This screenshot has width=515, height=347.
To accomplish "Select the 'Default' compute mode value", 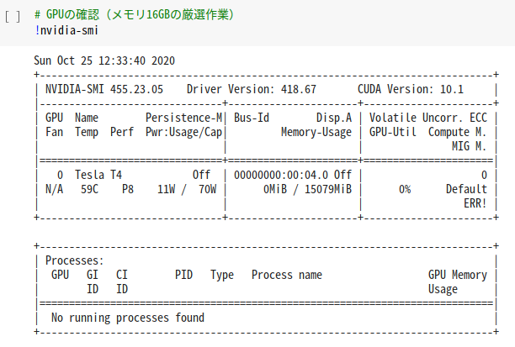I will [x=466, y=189].
